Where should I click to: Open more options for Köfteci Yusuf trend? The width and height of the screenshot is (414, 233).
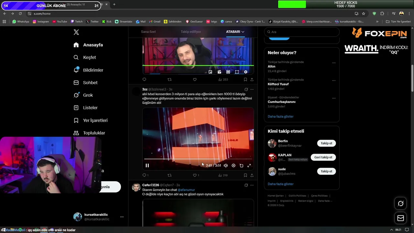click(x=334, y=81)
